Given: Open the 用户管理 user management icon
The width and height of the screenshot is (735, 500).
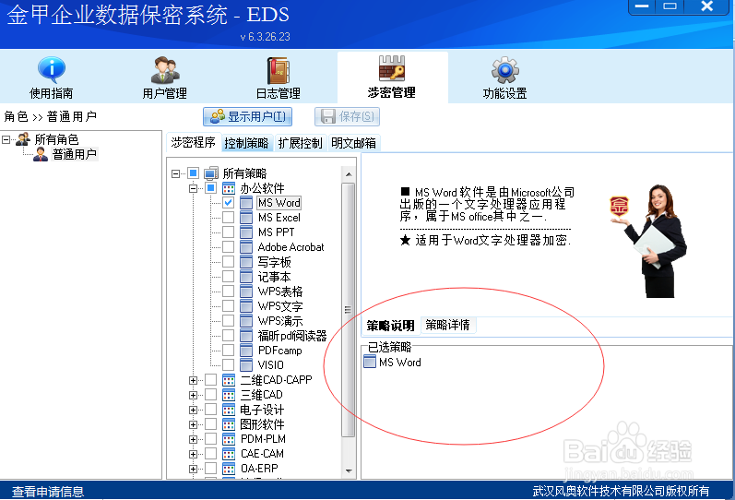Looking at the screenshot, I should [164, 70].
